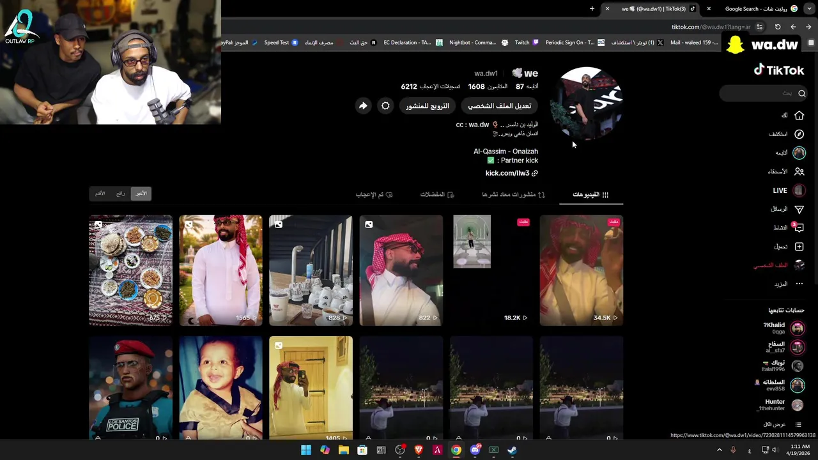This screenshot has width=818, height=460.
Task: Switch to the Videos tab
Action: (x=590, y=194)
